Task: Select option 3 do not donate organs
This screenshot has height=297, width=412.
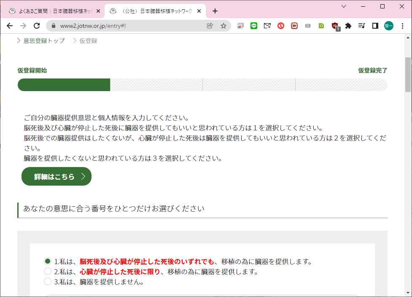Action: [48, 282]
